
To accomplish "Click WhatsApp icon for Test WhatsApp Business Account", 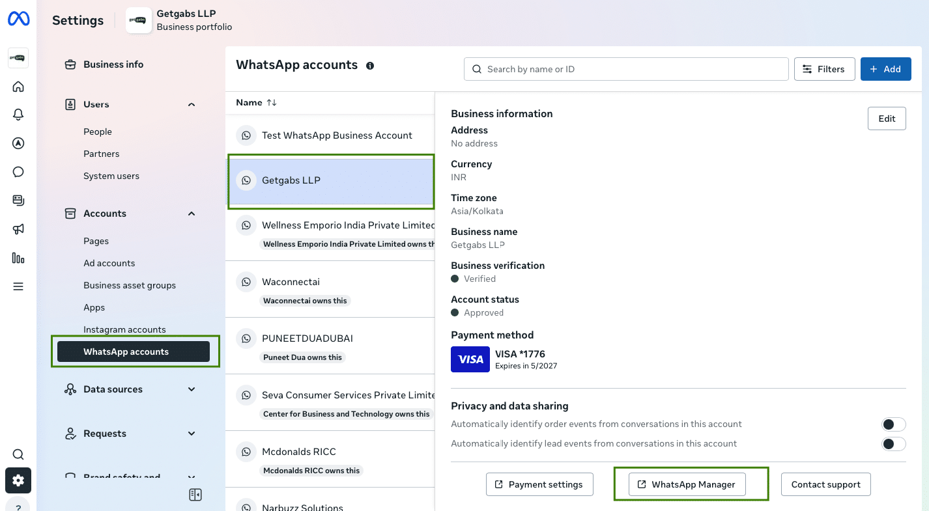I will pos(246,135).
